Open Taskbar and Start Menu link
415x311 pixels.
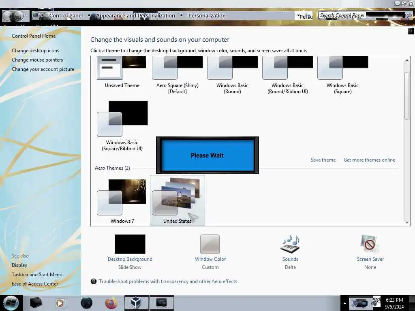tap(37, 275)
